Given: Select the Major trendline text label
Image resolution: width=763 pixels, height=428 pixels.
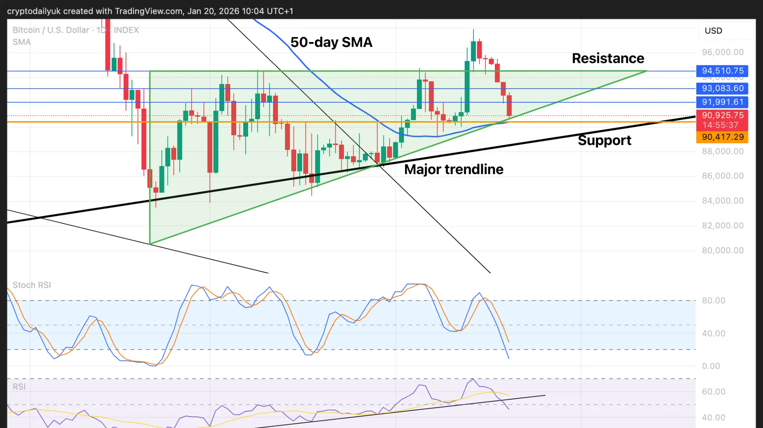Looking at the screenshot, I should [x=453, y=170].
